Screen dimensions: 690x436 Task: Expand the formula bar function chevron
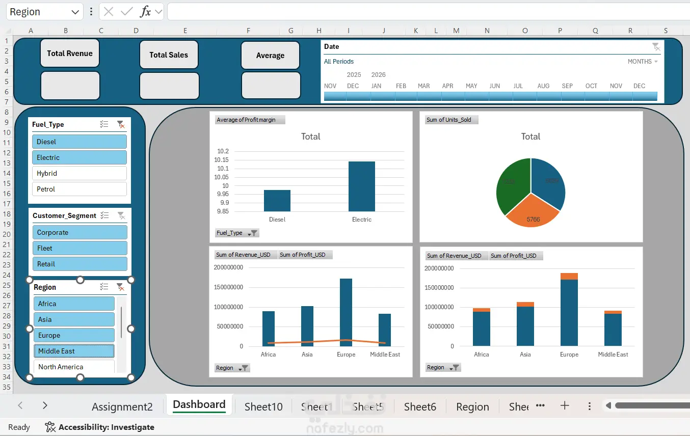click(x=158, y=12)
